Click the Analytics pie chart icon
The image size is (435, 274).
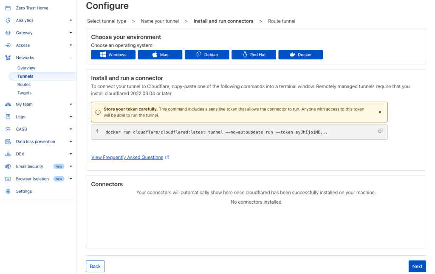[x=8, y=20]
